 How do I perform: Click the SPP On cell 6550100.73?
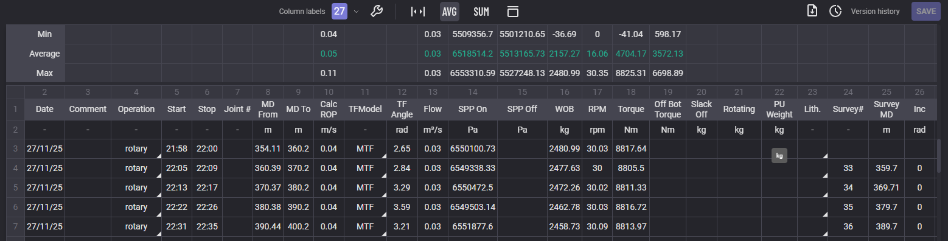click(x=473, y=148)
